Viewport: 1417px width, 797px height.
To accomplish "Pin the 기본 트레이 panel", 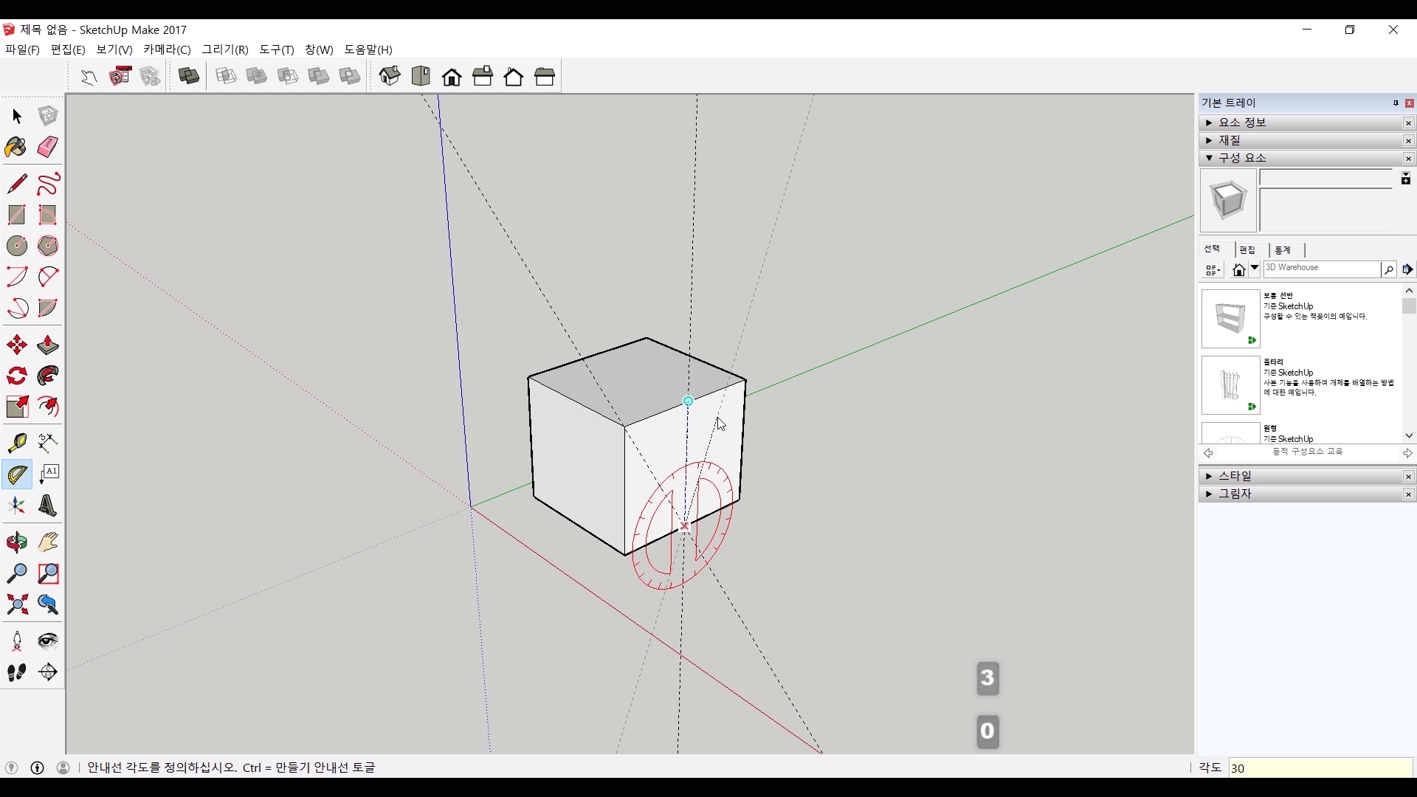I will click(1396, 103).
